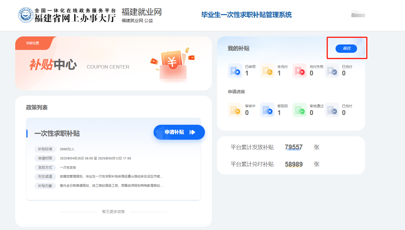Open the 福建就业网 site link
The width and height of the screenshot is (405, 230).
coord(142,12)
